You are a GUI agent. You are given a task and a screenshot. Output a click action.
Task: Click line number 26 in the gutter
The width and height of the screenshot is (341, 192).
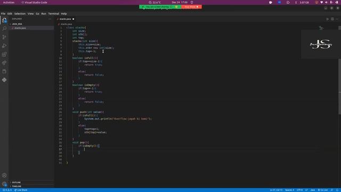(x=60, y=112)
